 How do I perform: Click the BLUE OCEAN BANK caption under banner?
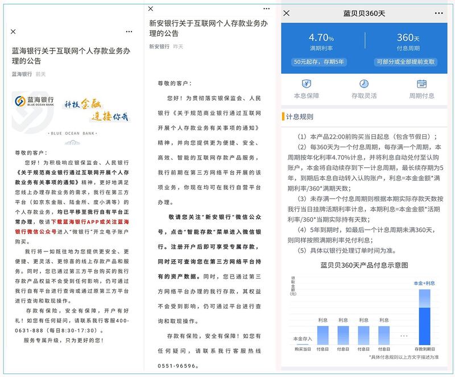73,134
